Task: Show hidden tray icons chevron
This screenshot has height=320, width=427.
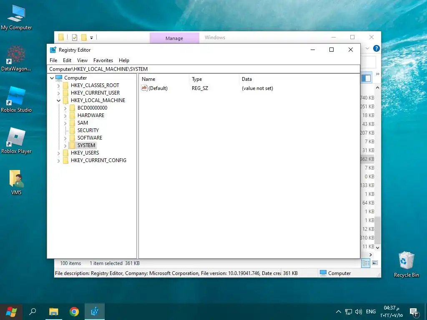Action: [339, 312]
